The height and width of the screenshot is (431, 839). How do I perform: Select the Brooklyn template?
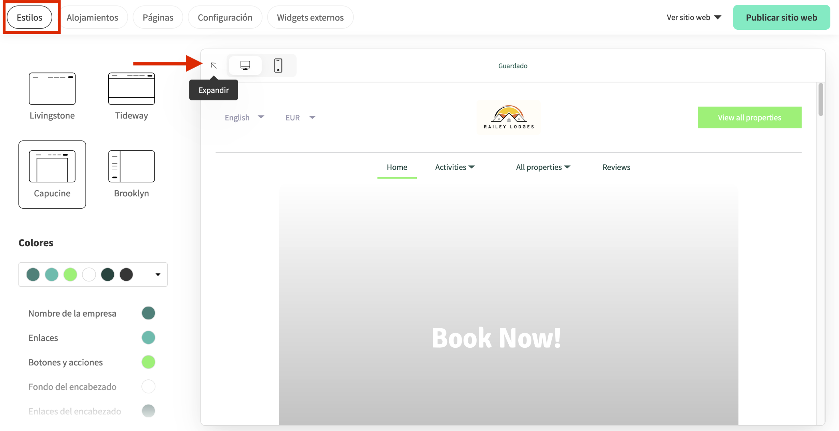click(132, 166)
